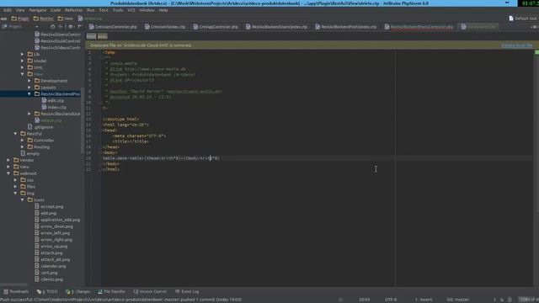Click the scroll-from-source target icon

pos(52,26)
